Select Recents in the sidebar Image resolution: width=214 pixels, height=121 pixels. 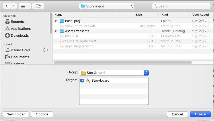[x=17, y=22]
